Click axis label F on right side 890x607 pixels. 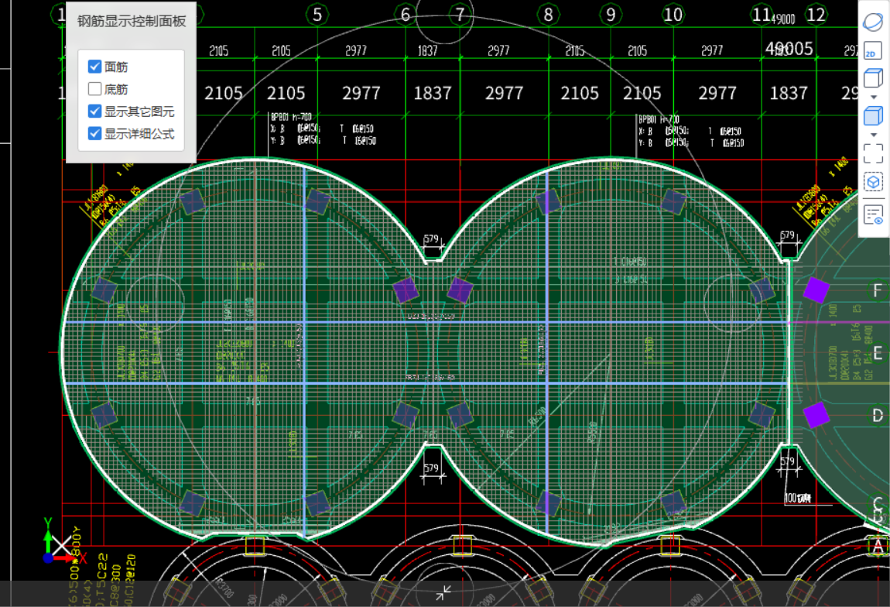tap(878, 290)
